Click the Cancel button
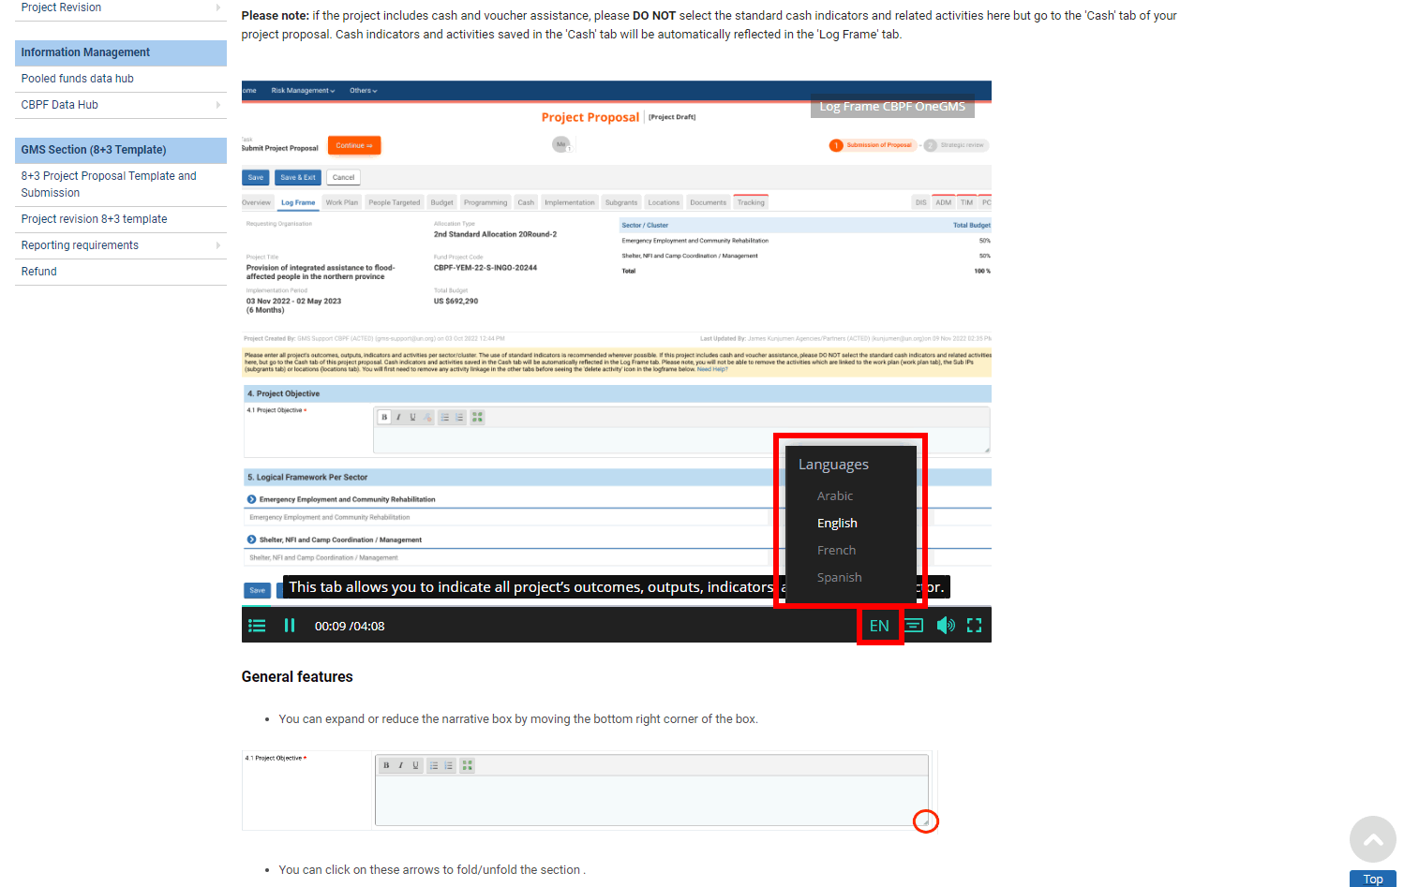Image resolution: width=1419 pixels, height=887 pixels. coord(344,177)
